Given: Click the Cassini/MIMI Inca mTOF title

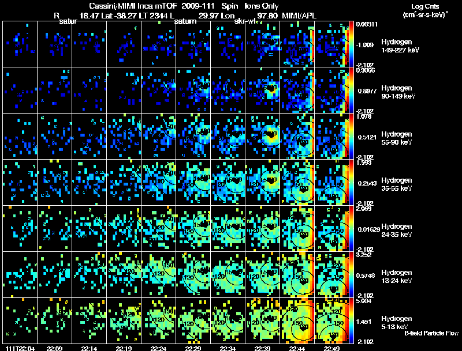Looking at the screenshot, I should (x=133, y=6).
